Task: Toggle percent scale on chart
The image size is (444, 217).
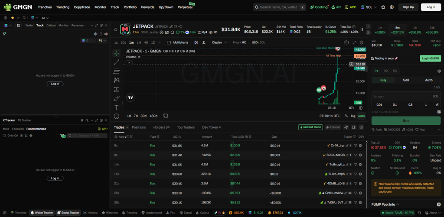Action: click(x=346, y=116)
